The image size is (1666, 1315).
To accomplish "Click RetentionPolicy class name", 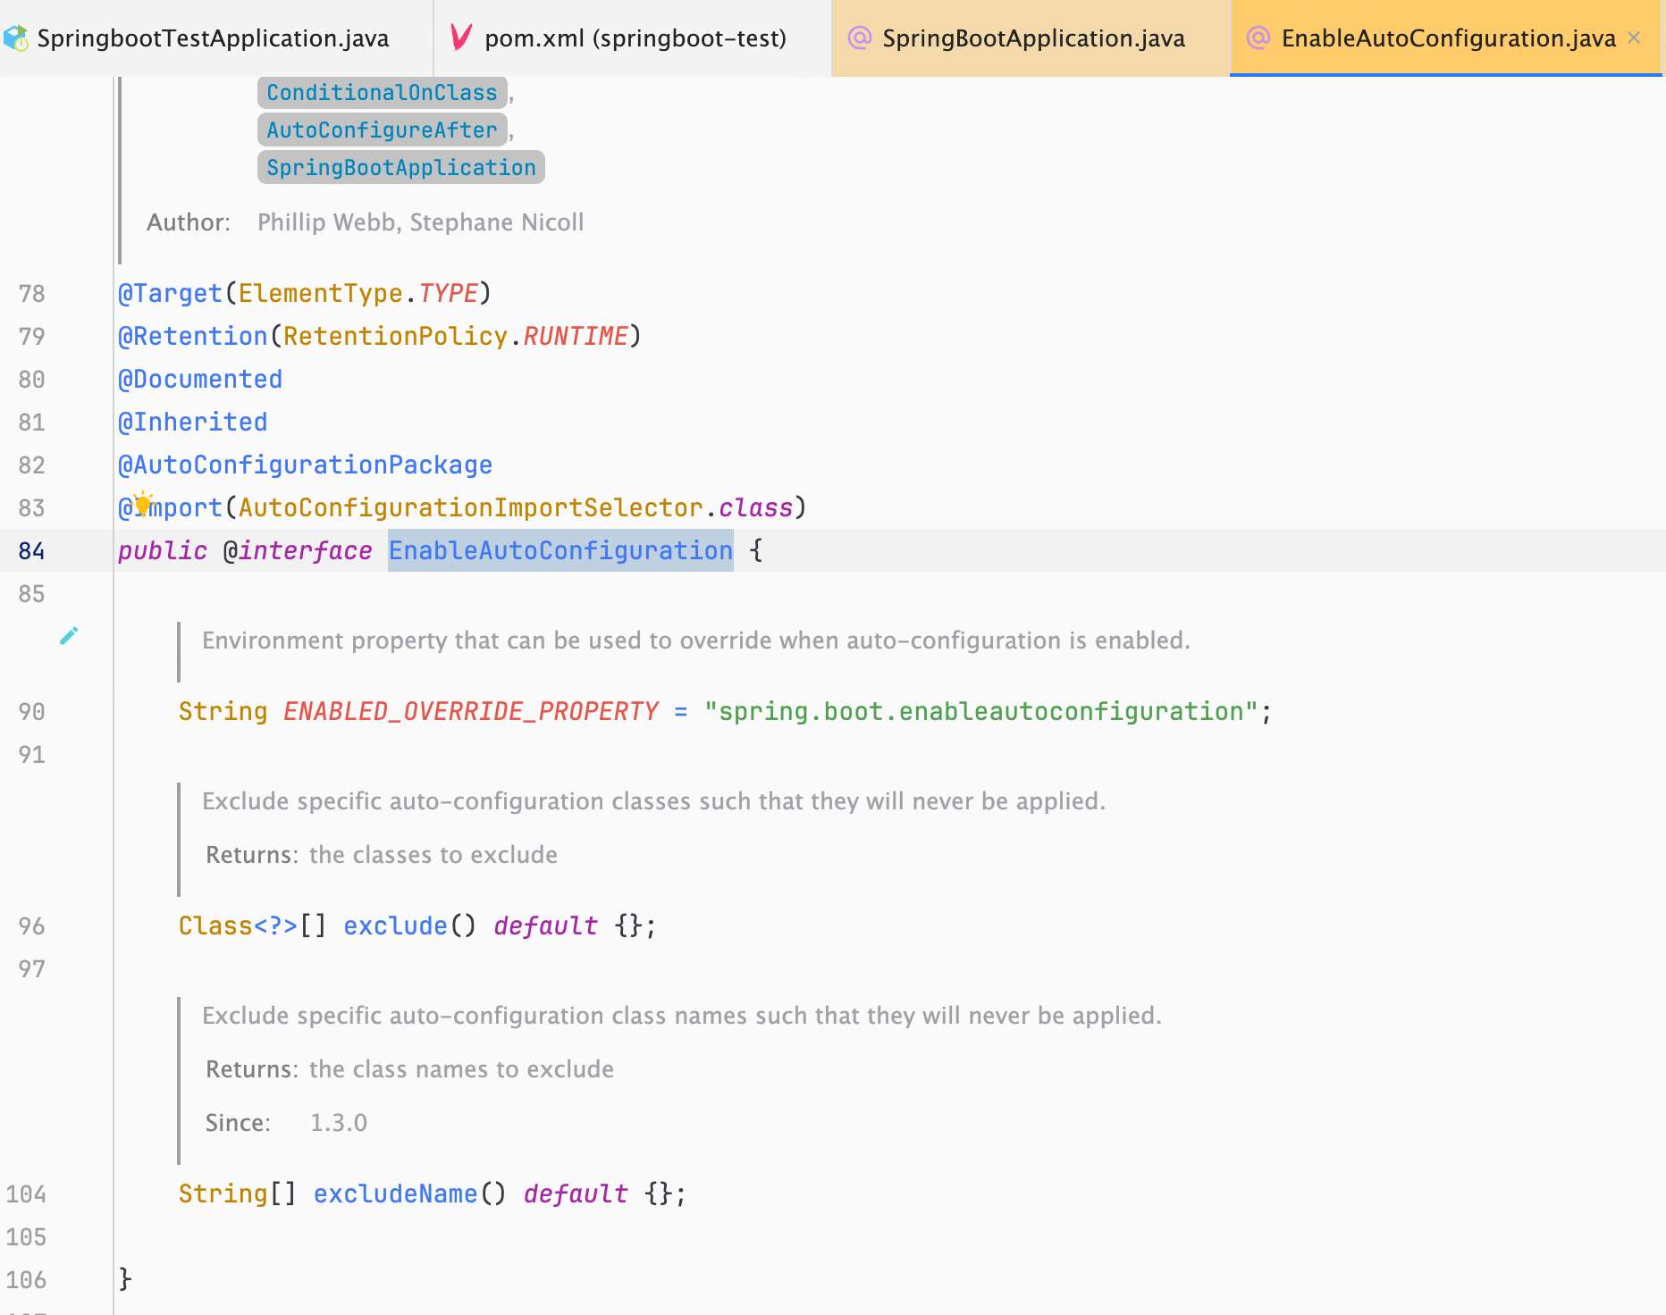I will click(x=395, y=336).
